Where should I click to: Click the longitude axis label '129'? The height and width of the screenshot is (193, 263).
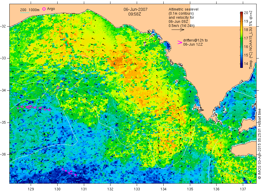pyautogui.click(x=31, y=189)
